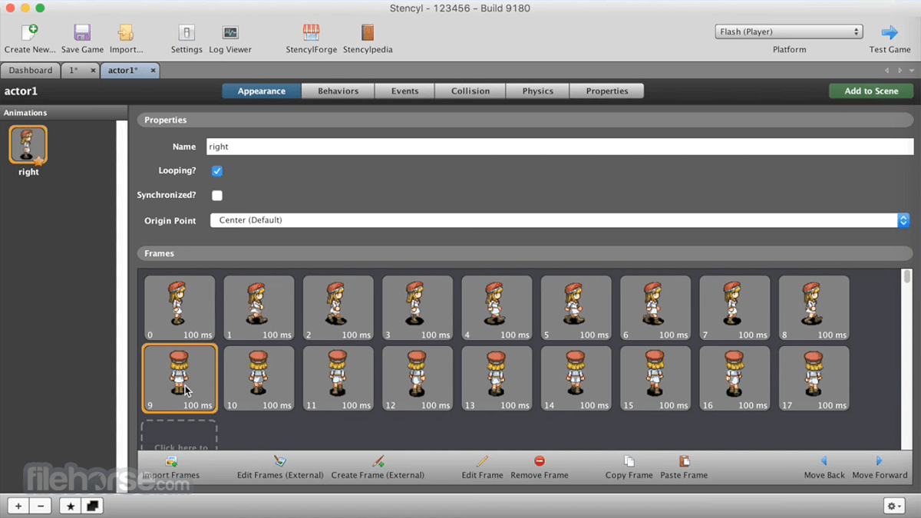Select the right animation thumbnail
Viewport: 921px width, 518px height.
(28, 145)
